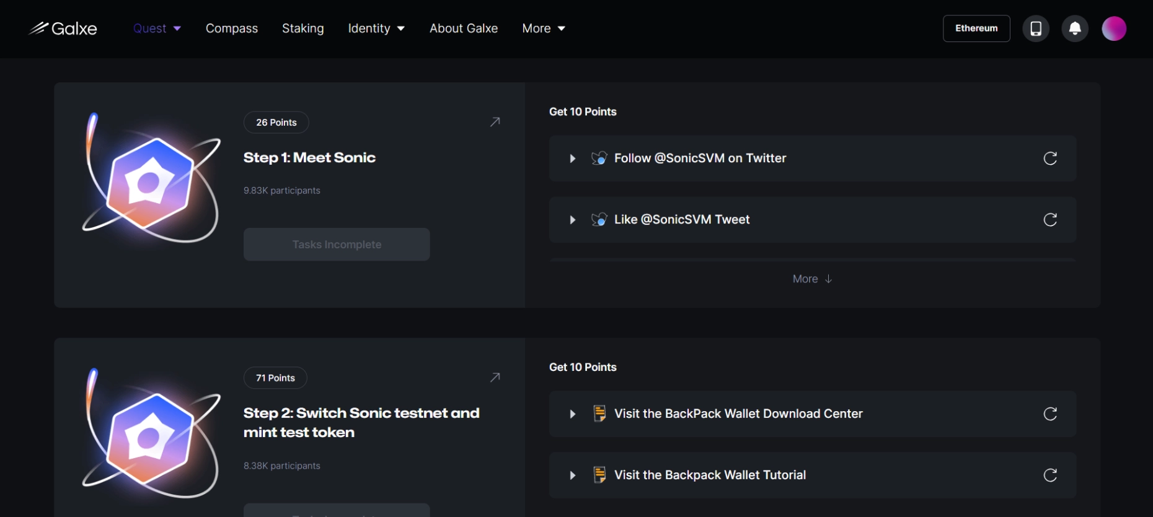1153x517 pixels.
Task: Click the Ethereum network button
Action: click(976, 28)
